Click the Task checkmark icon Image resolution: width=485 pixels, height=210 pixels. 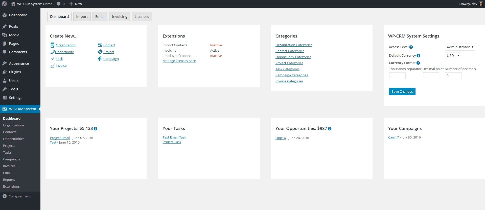(x=53, y=59)
